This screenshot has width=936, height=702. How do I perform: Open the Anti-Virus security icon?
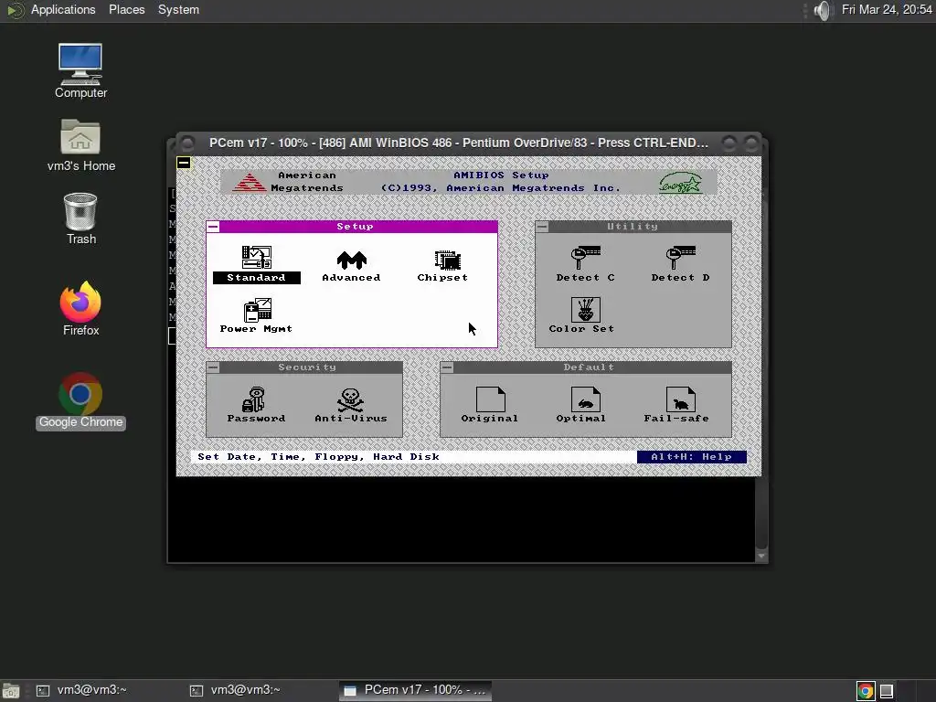point(351,405)
